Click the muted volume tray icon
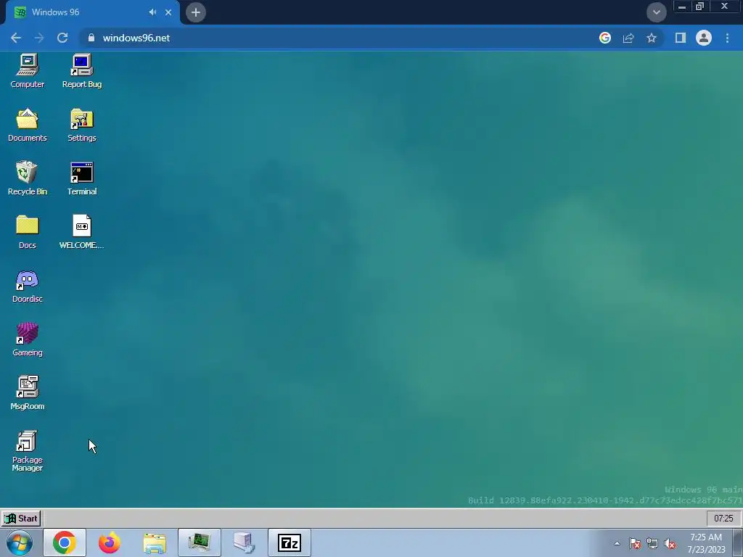Screen dimensions: 743x557 click(x=670, y=544)
